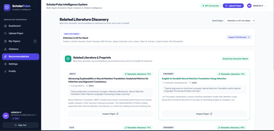Click the My Papers document icon

pyautogui.click(x=5, y=41)
